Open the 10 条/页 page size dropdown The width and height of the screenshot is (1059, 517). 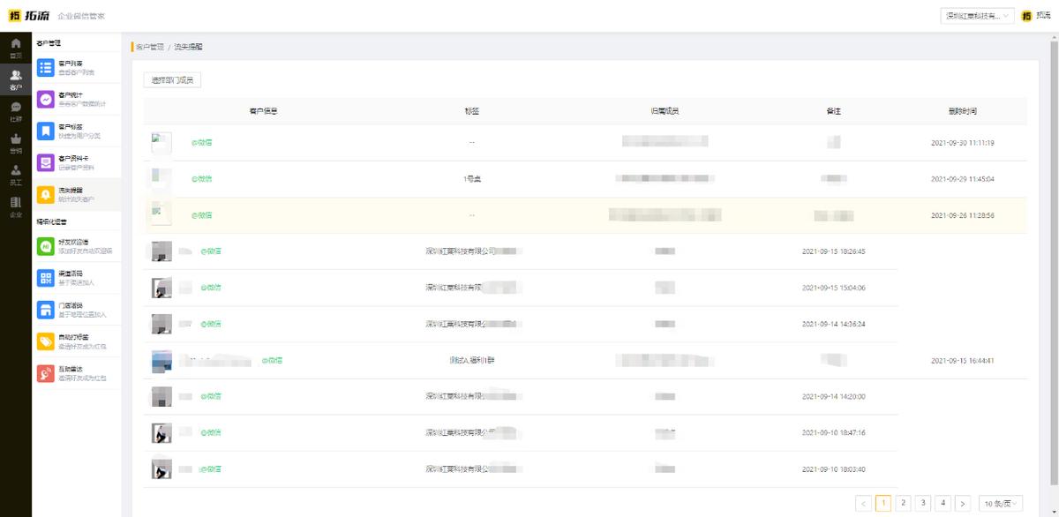1000,503
